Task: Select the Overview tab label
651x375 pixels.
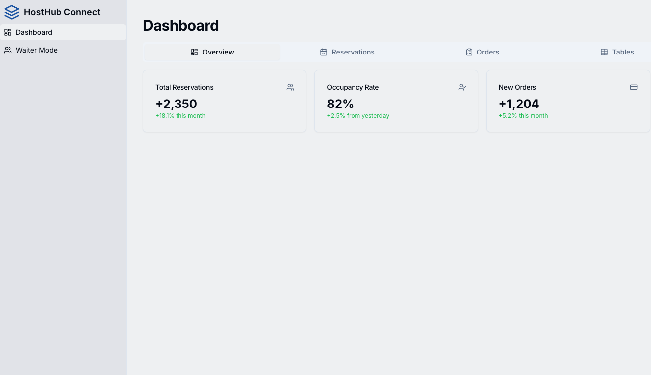Action: [218, 52]
